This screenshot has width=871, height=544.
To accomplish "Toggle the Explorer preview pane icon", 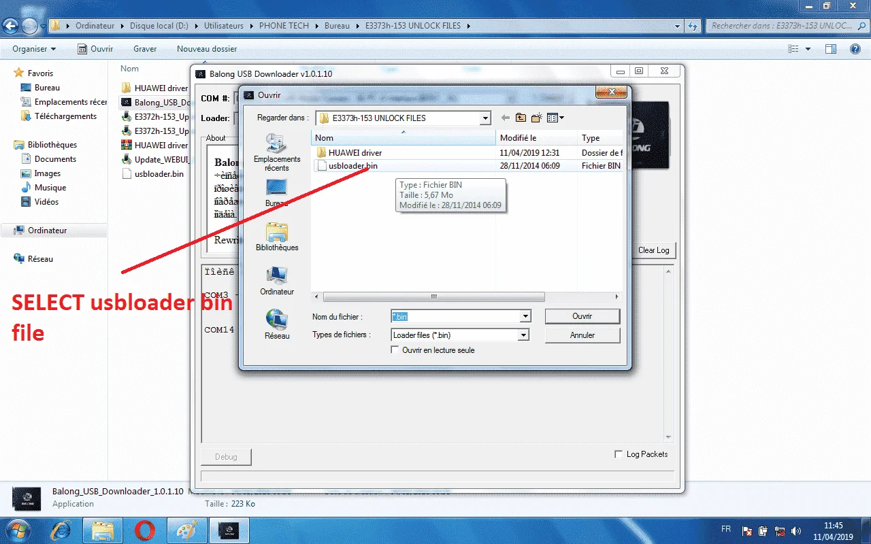I will (x=830, y=49).
